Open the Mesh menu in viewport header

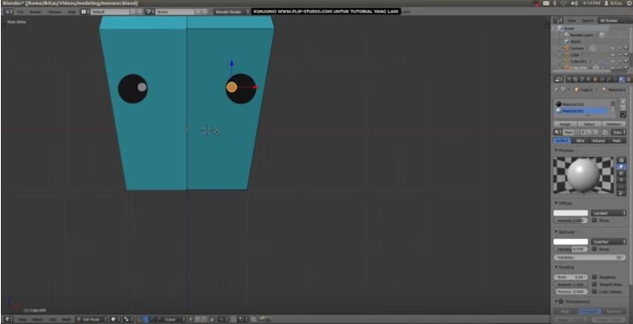coord(66,319)
